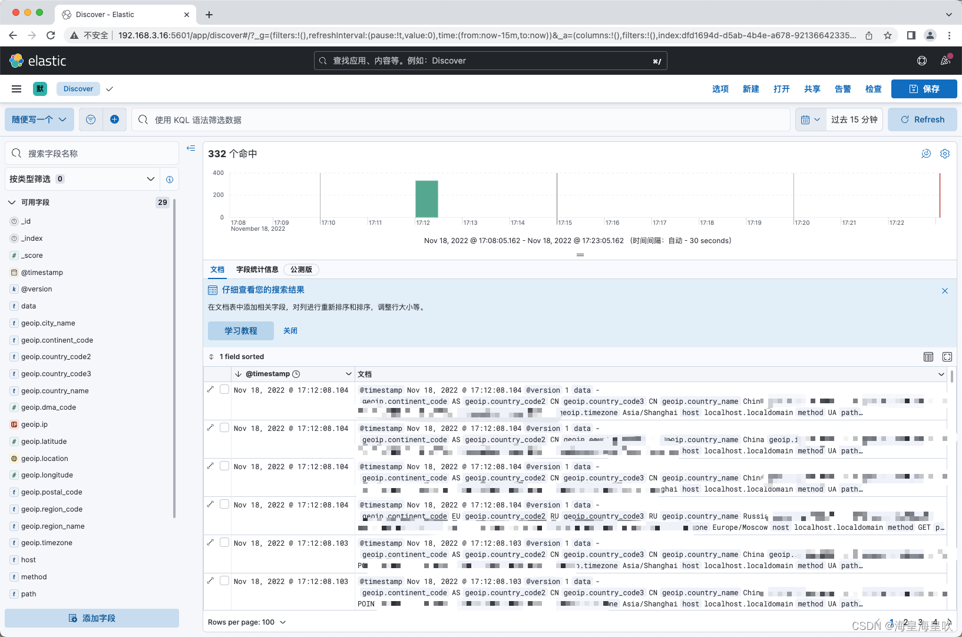This screenshot has width=962, height=637.
Task: Click the calendar quick menu icon
Action: coord(811,120)
